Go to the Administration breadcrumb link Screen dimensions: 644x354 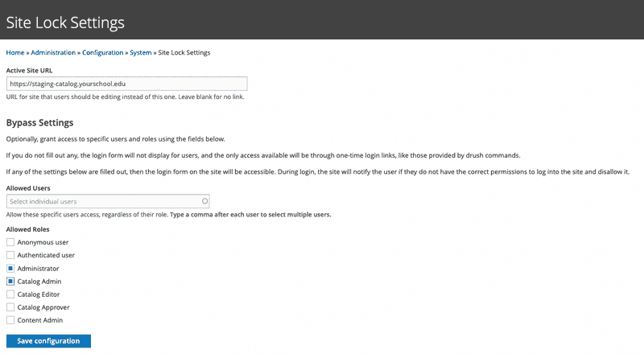point(53,52)
